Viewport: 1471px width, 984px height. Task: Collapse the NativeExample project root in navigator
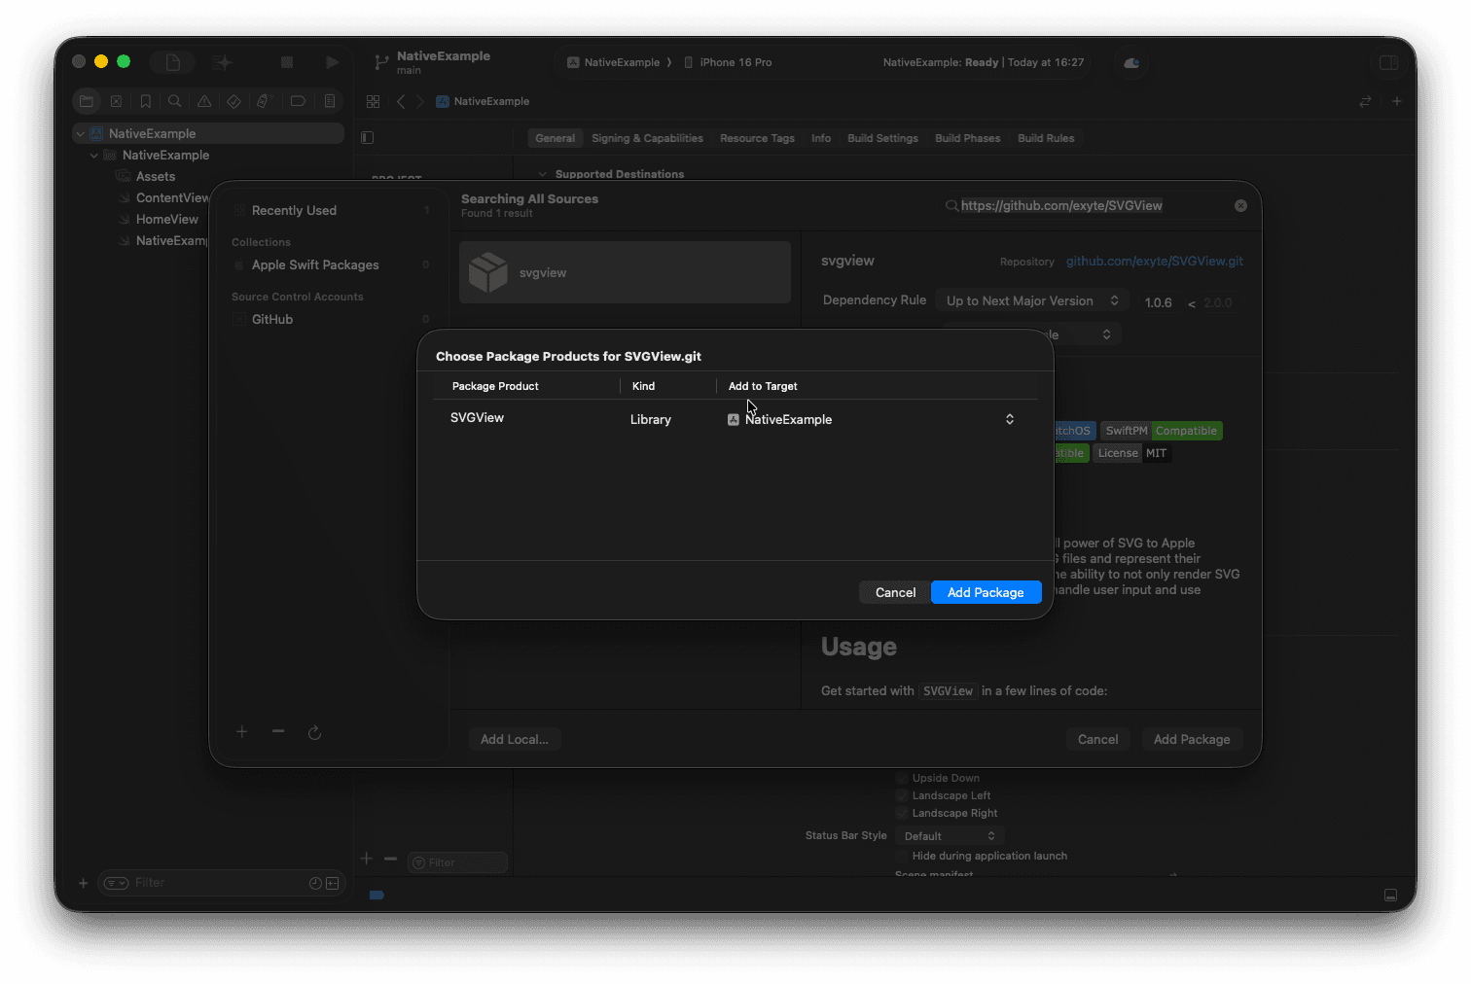coord(80,133)
